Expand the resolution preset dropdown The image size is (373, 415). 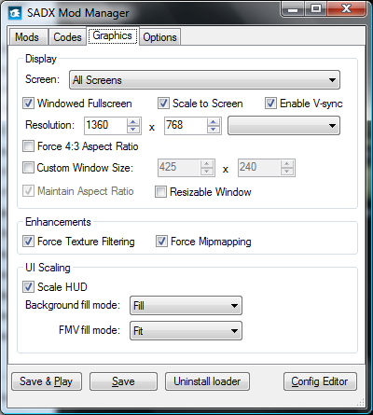pos(283,126)
